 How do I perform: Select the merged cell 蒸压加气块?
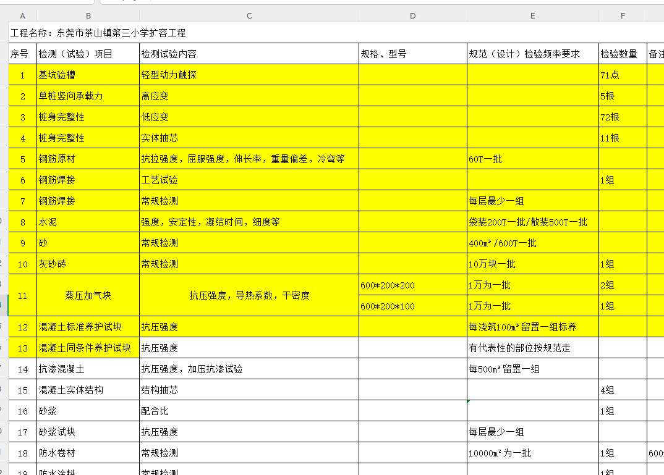coord(88,295)
